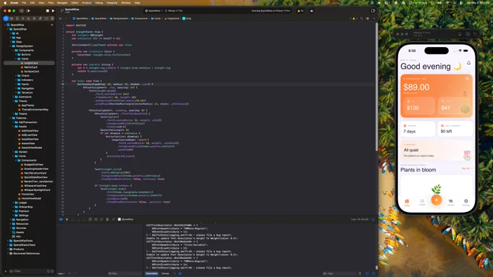
Task: Tap the orange plus button in simulator
Action: [436, 200]
